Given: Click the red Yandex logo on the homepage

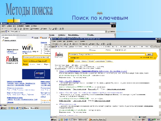Looking at the screenshot, I should point(12,59).
